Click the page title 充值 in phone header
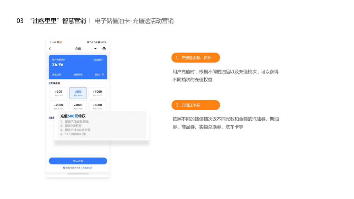Screen dimensions: 354x199 pos(78,49)
